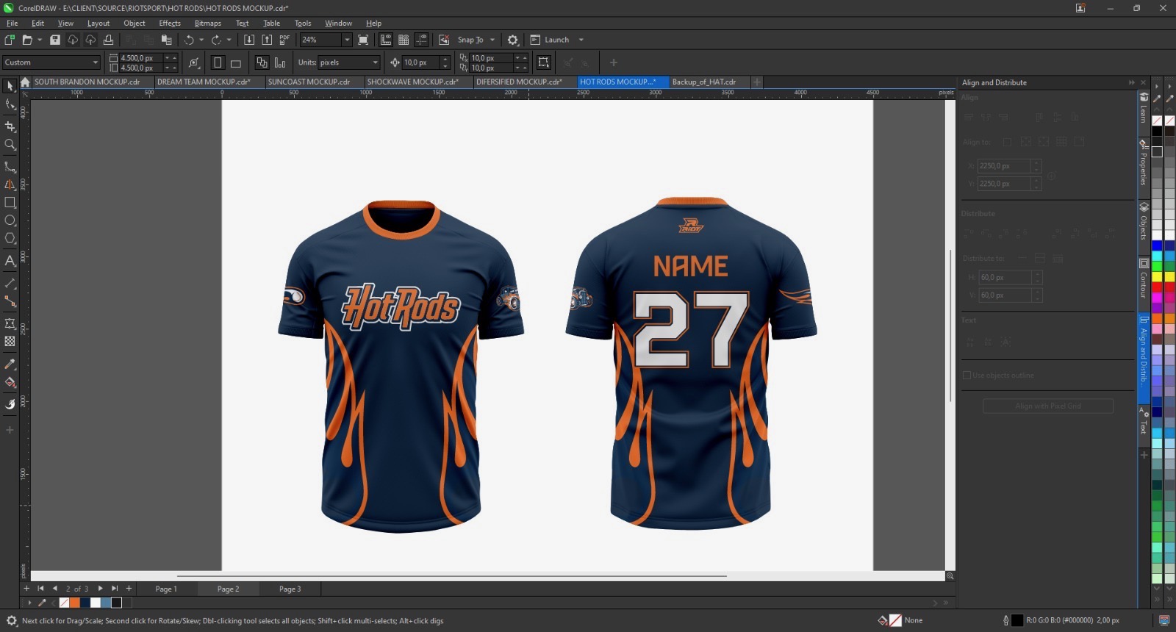Viewport: 1176px width, 632px height.
Task: Pick the yellow swatch in the color palette
Action: coord(1157,276)
